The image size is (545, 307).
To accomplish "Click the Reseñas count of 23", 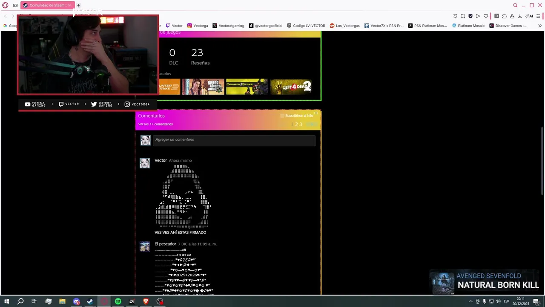I will pos(197,53).
